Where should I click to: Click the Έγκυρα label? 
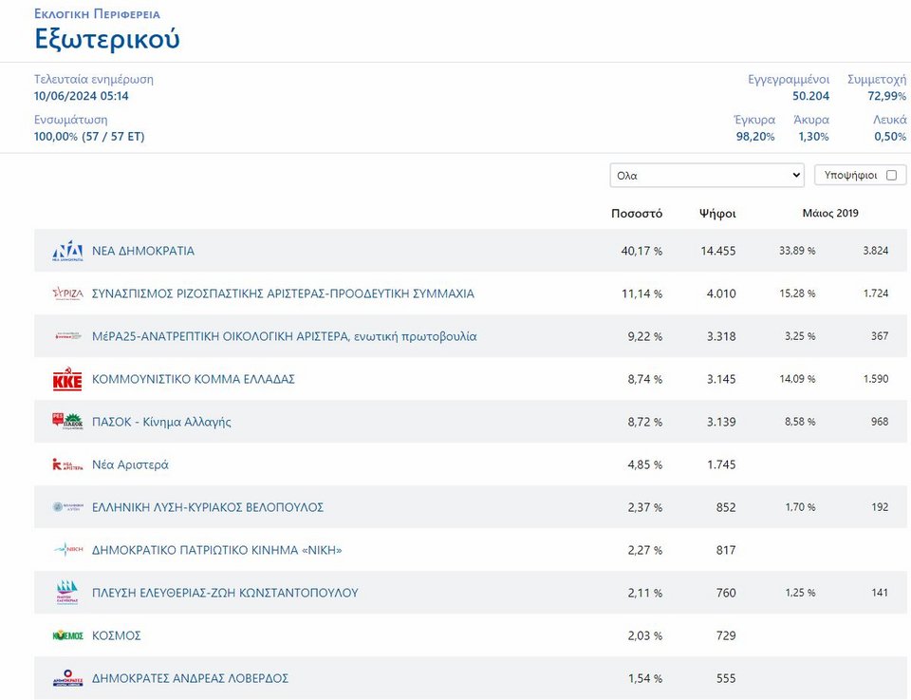click(x=754, y=120)
